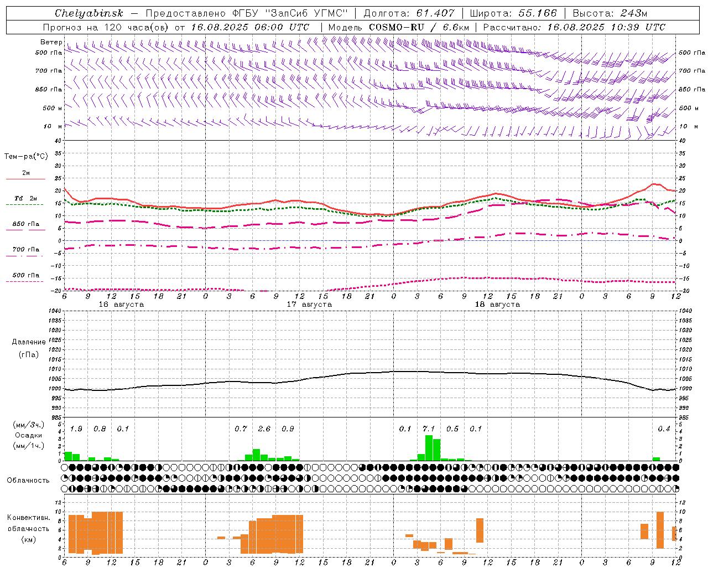The image size is (708, 567).
Task: Select the 'Прогноз на 120 часа(ов)' forecast header
Action: [106, 27]
